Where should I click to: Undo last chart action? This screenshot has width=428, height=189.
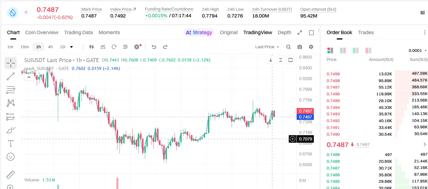pos(154,47)
